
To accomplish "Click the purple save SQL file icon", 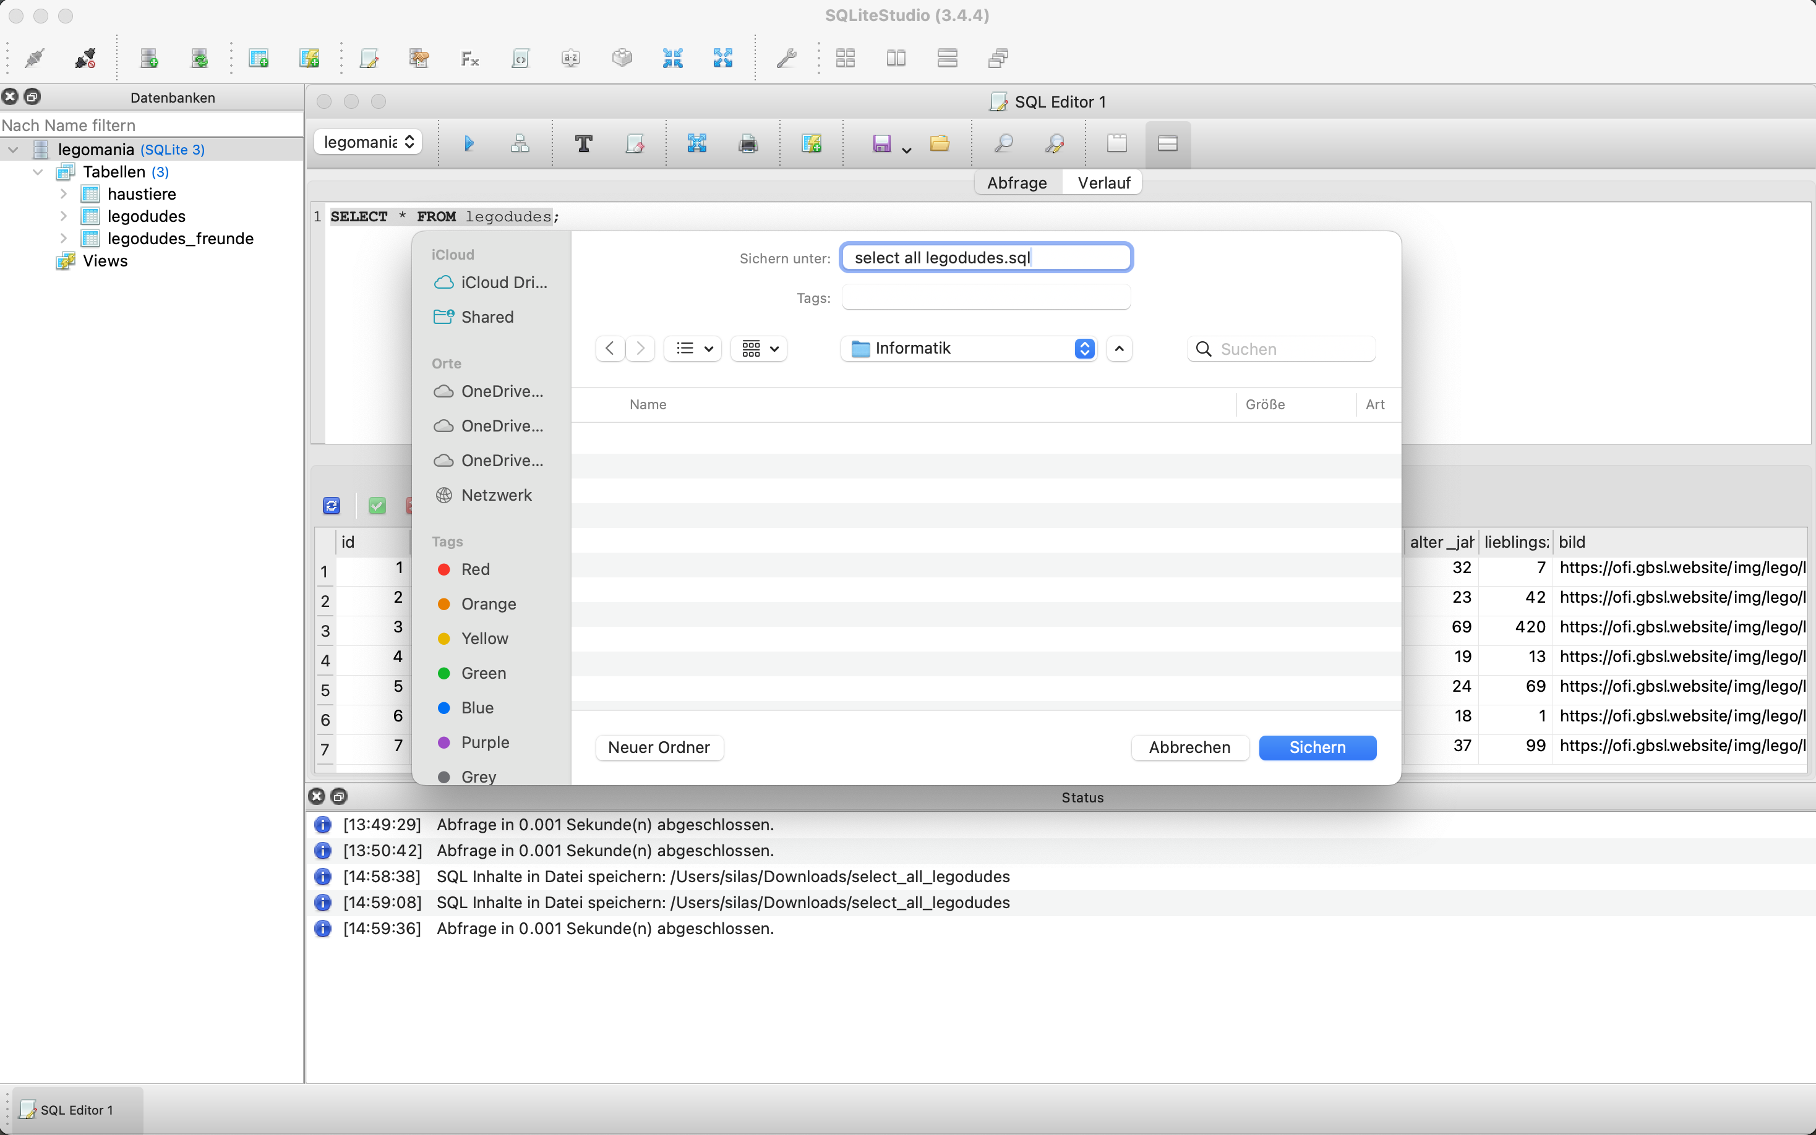I will tap(881, 143).
